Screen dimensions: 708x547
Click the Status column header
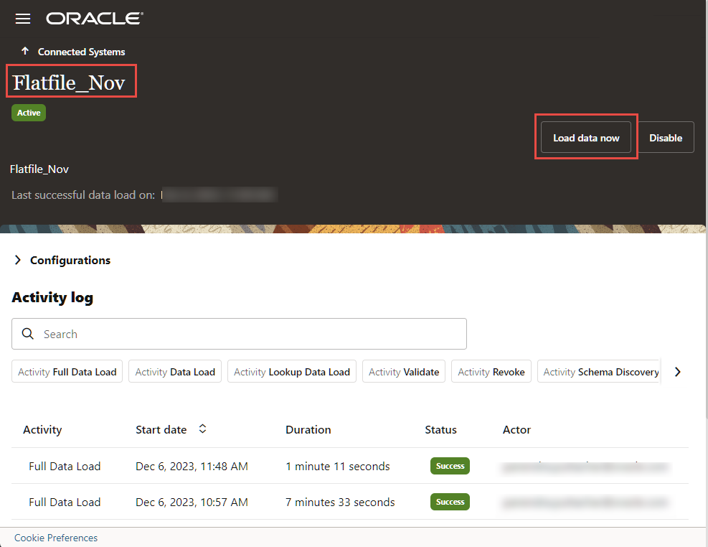(x=440, y=429)
